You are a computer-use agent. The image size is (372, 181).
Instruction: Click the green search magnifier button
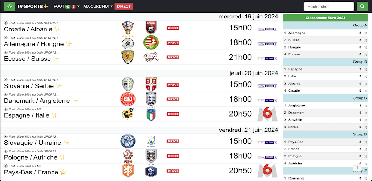362,7
